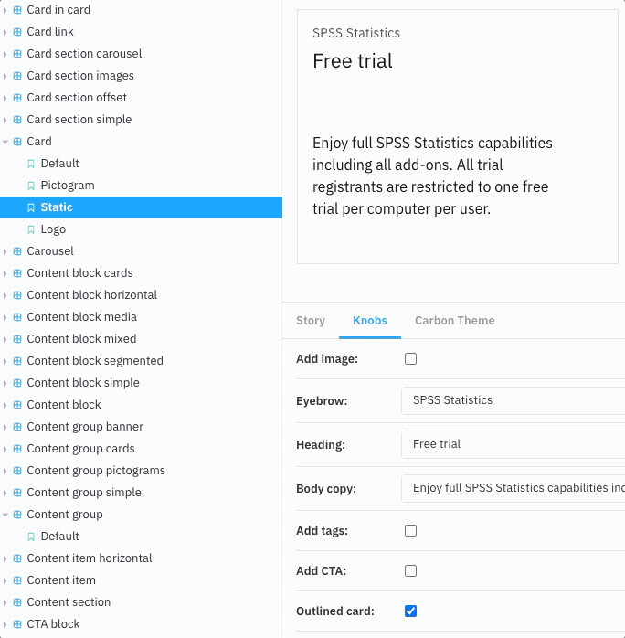Open the Carbon Theme tab

coord(455,321)
